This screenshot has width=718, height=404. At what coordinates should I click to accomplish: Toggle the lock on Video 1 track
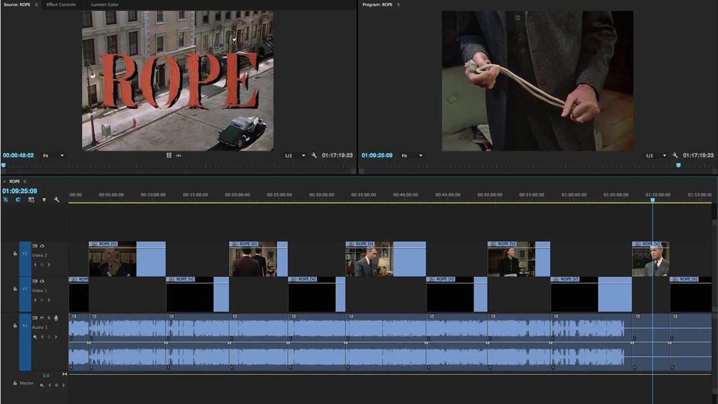click(x=15, y=289)
